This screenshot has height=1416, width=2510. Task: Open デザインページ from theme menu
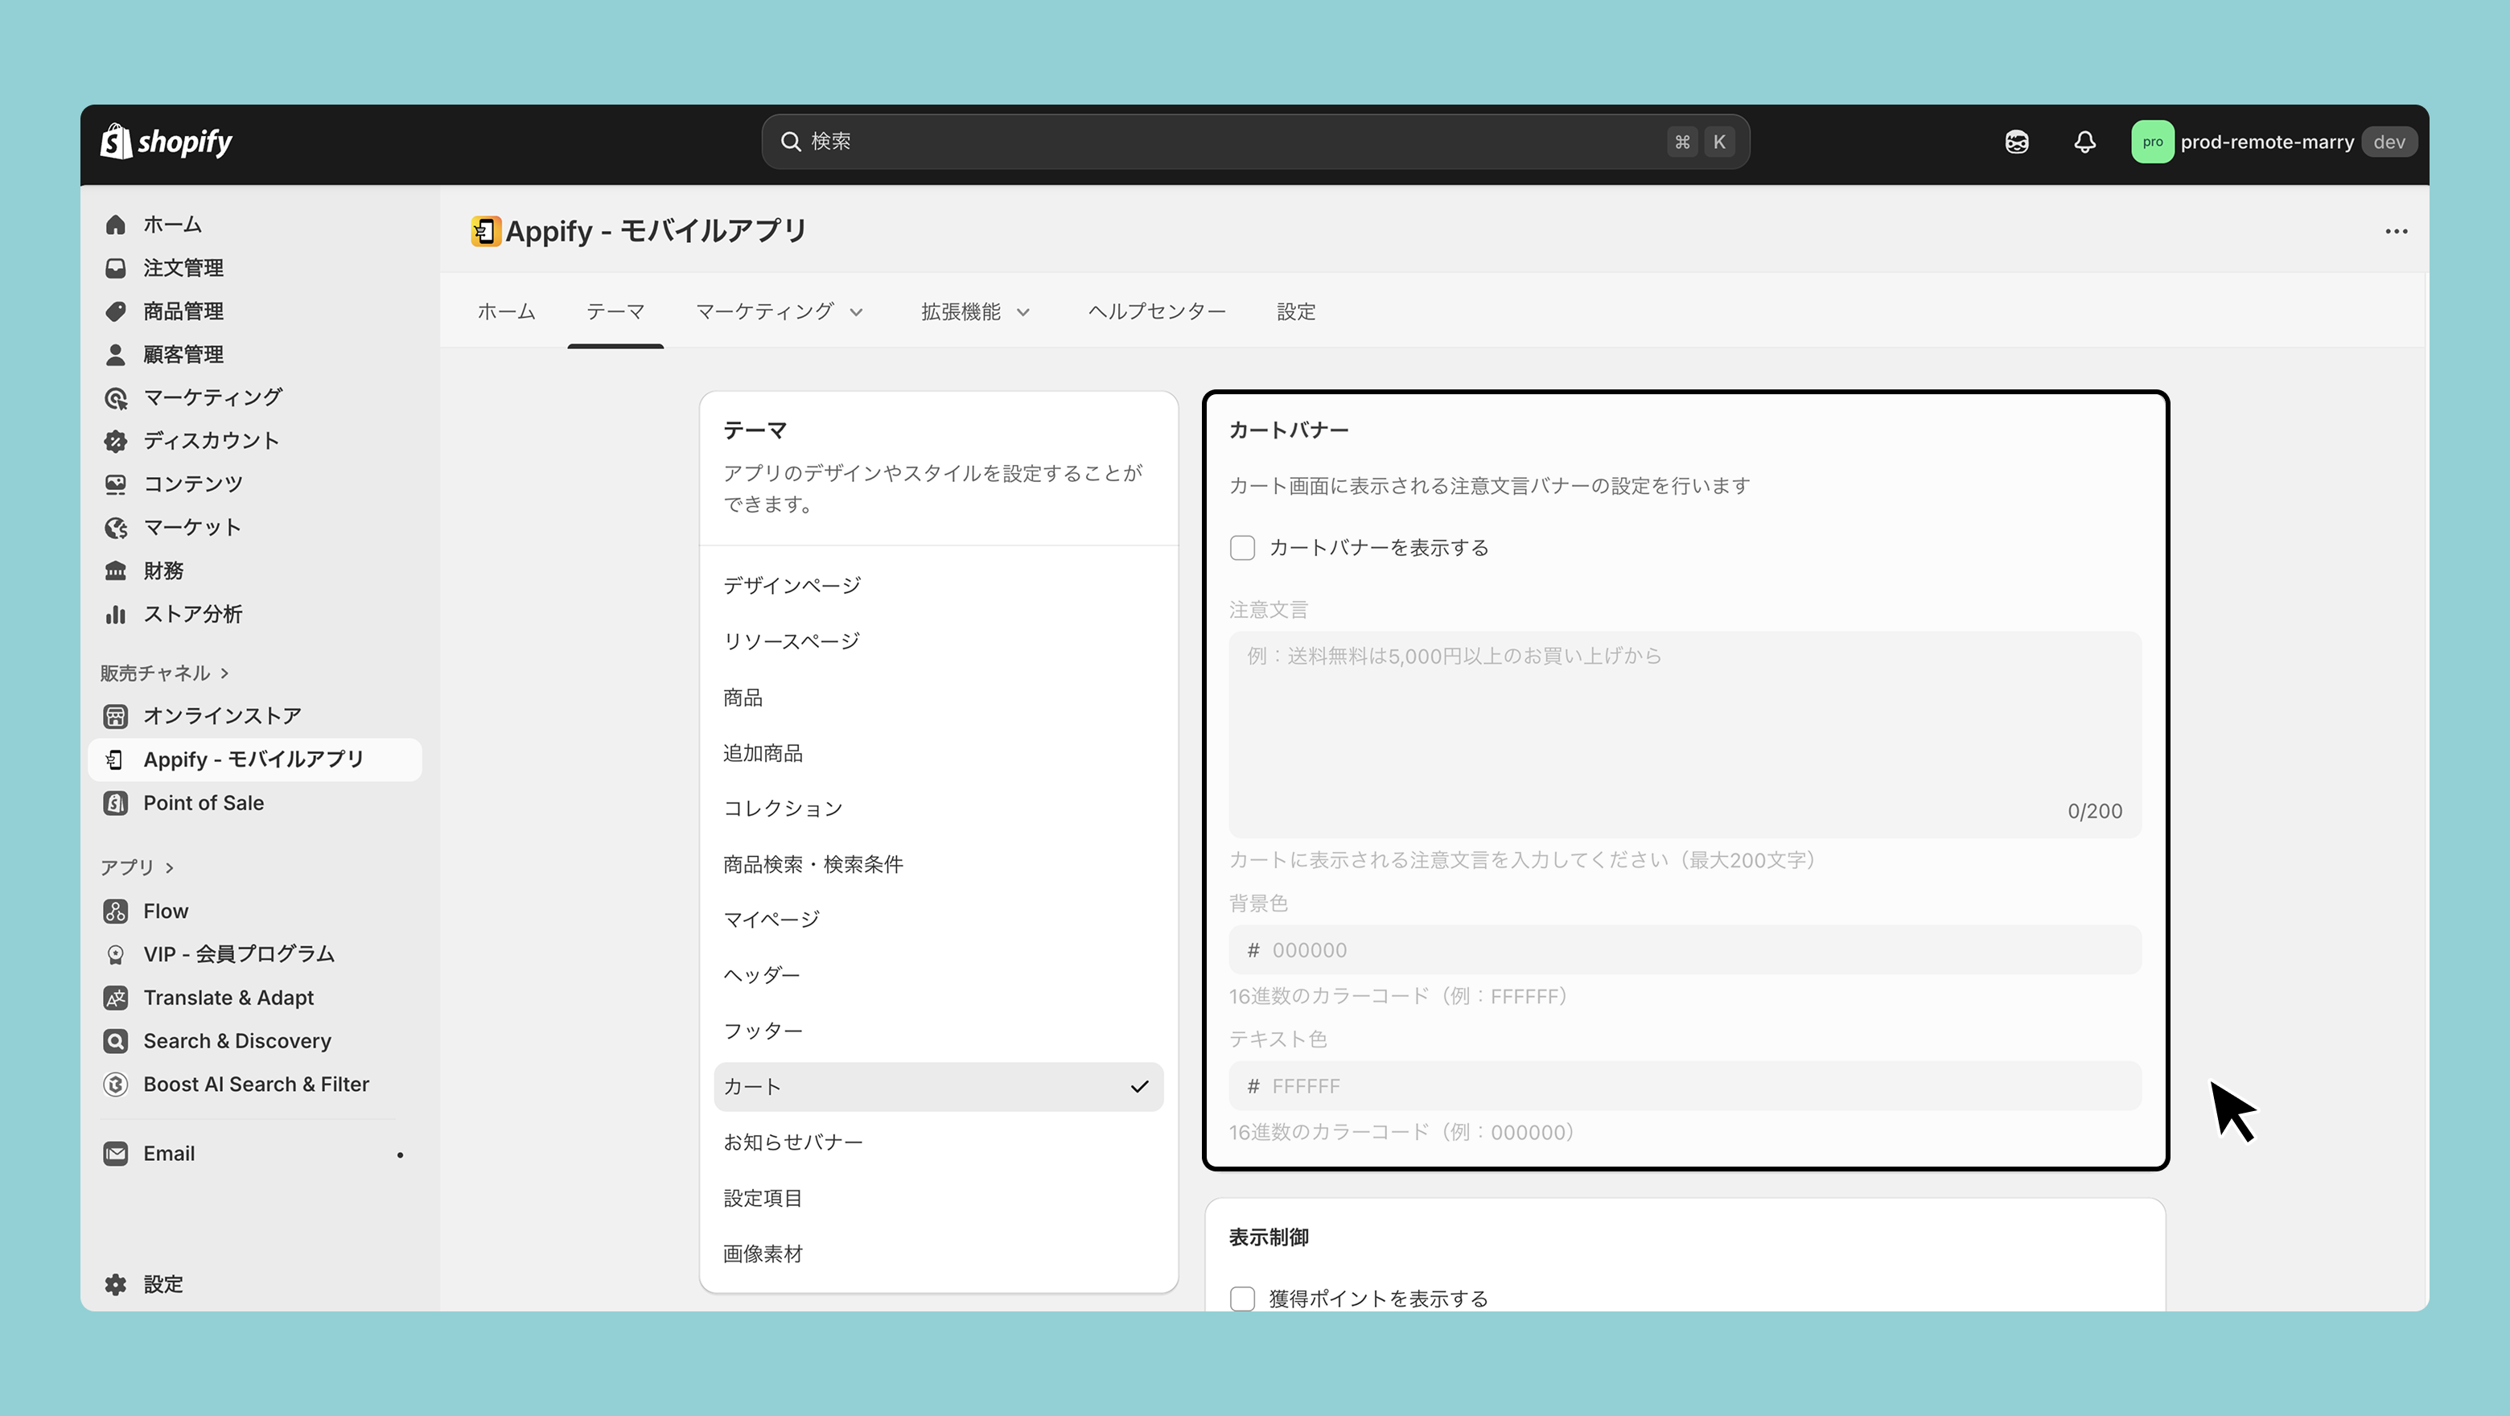click(792, 586)
